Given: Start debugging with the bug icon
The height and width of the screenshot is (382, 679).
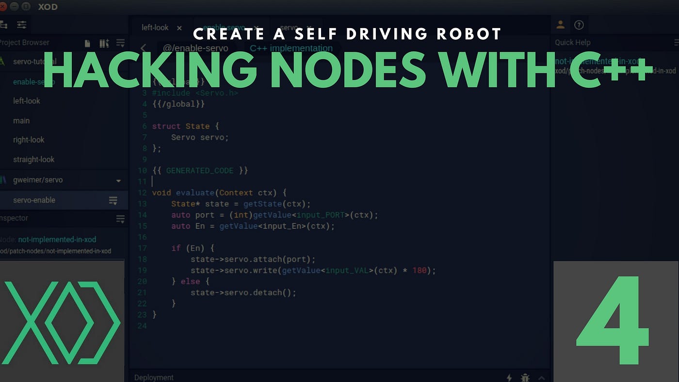Looking at the screenshot, I should [525, 377].
